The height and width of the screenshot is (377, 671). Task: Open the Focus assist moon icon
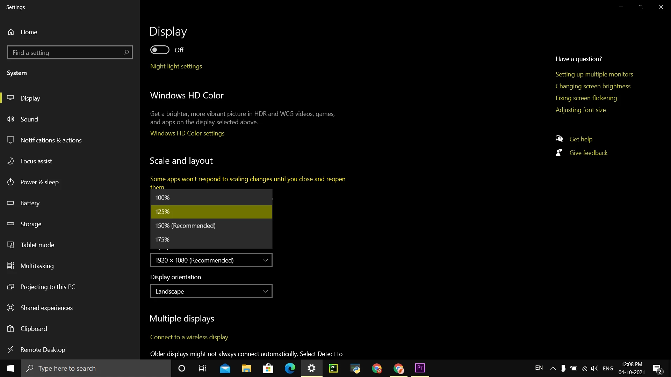[10, 161]
